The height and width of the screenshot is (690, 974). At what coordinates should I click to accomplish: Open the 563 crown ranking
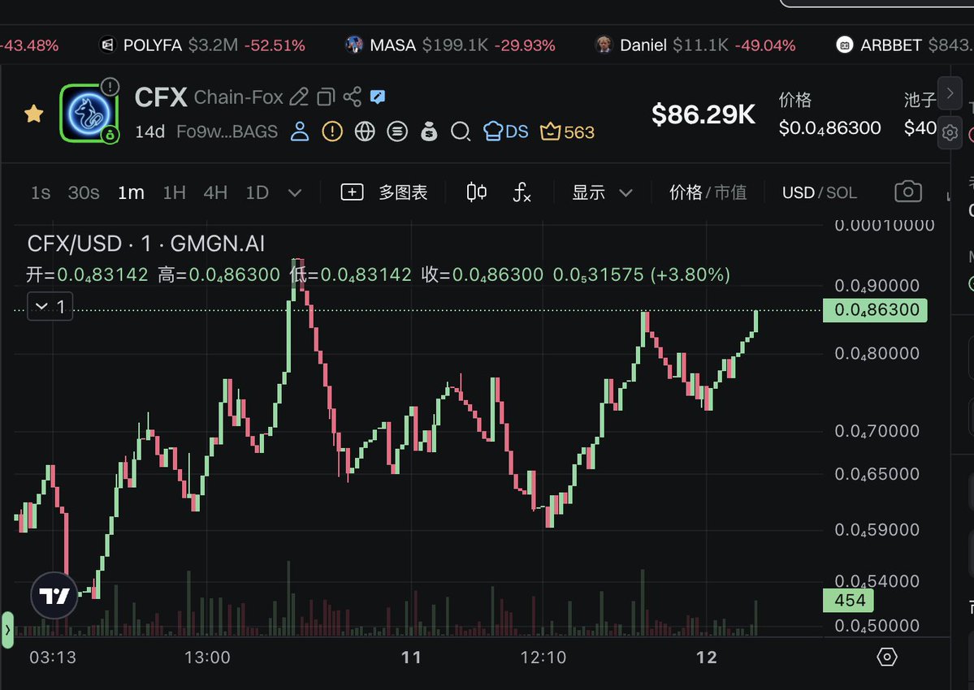click(567, 132)
